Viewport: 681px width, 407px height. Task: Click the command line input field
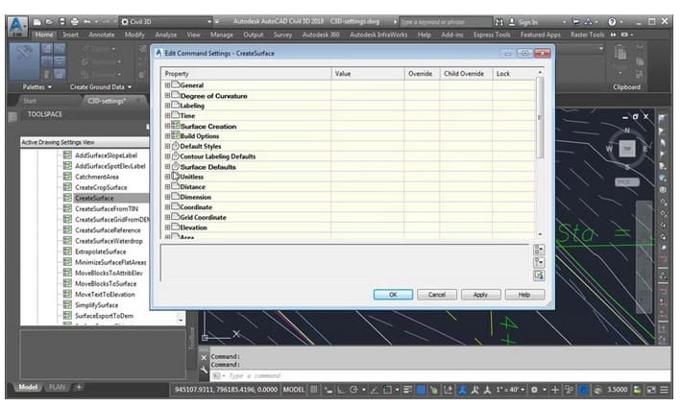(x=384, y=374)
